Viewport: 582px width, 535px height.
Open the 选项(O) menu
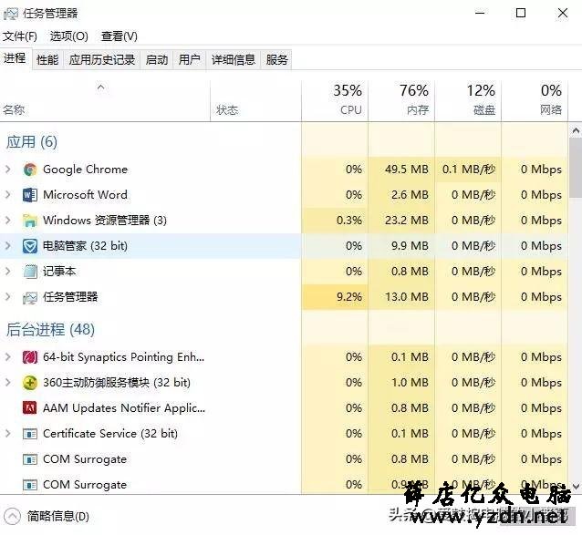point(69,36)
